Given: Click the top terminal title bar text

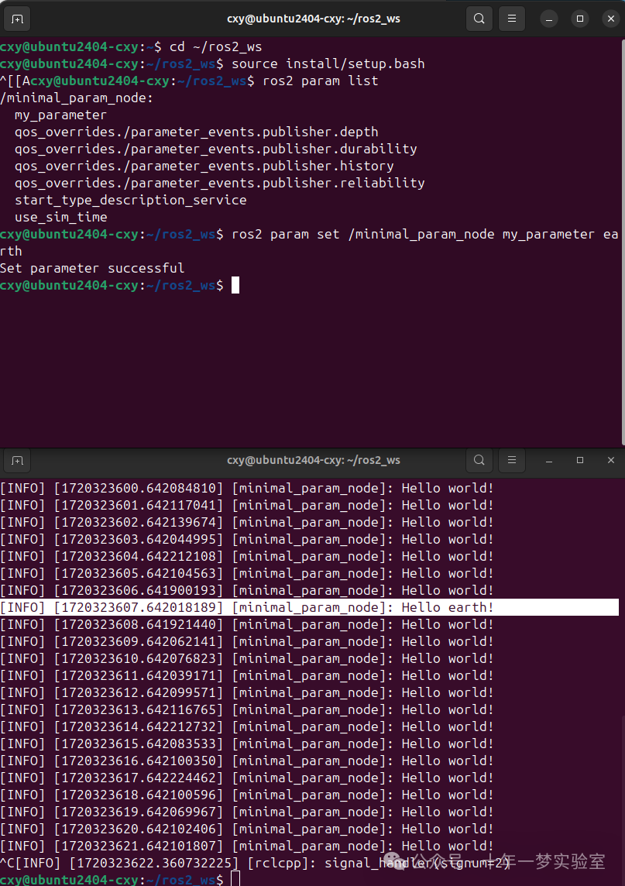Looking at the screenshot, I should tap(314, 19).
